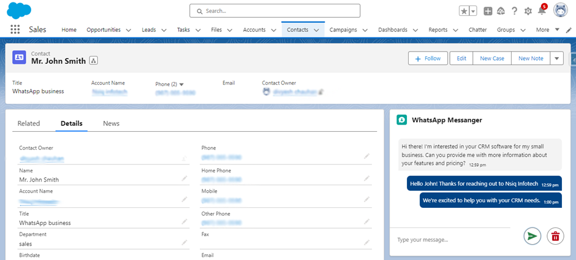Expand the Leads nav dropdown chevron
576x260 pixels.
pyautogui.click(x=164, y=30)
